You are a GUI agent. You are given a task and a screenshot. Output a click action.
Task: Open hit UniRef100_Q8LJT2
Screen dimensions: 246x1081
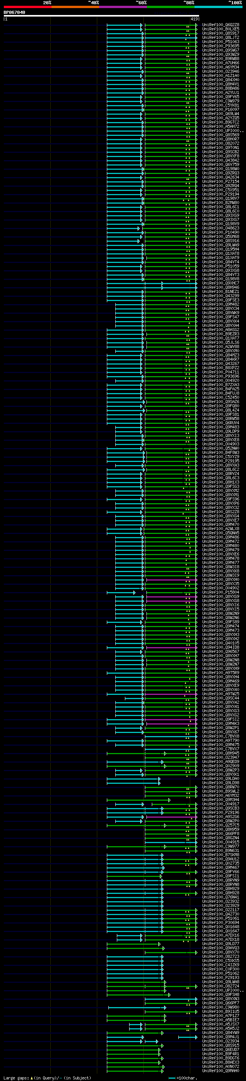[x=221, y=37]
